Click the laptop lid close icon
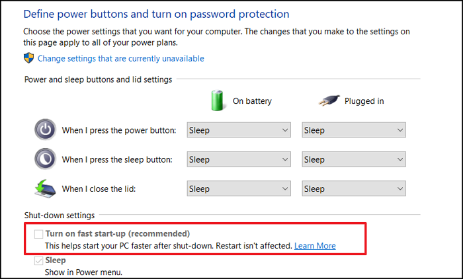The height and width of the screenshot is (279, 463). pos(45,188)
